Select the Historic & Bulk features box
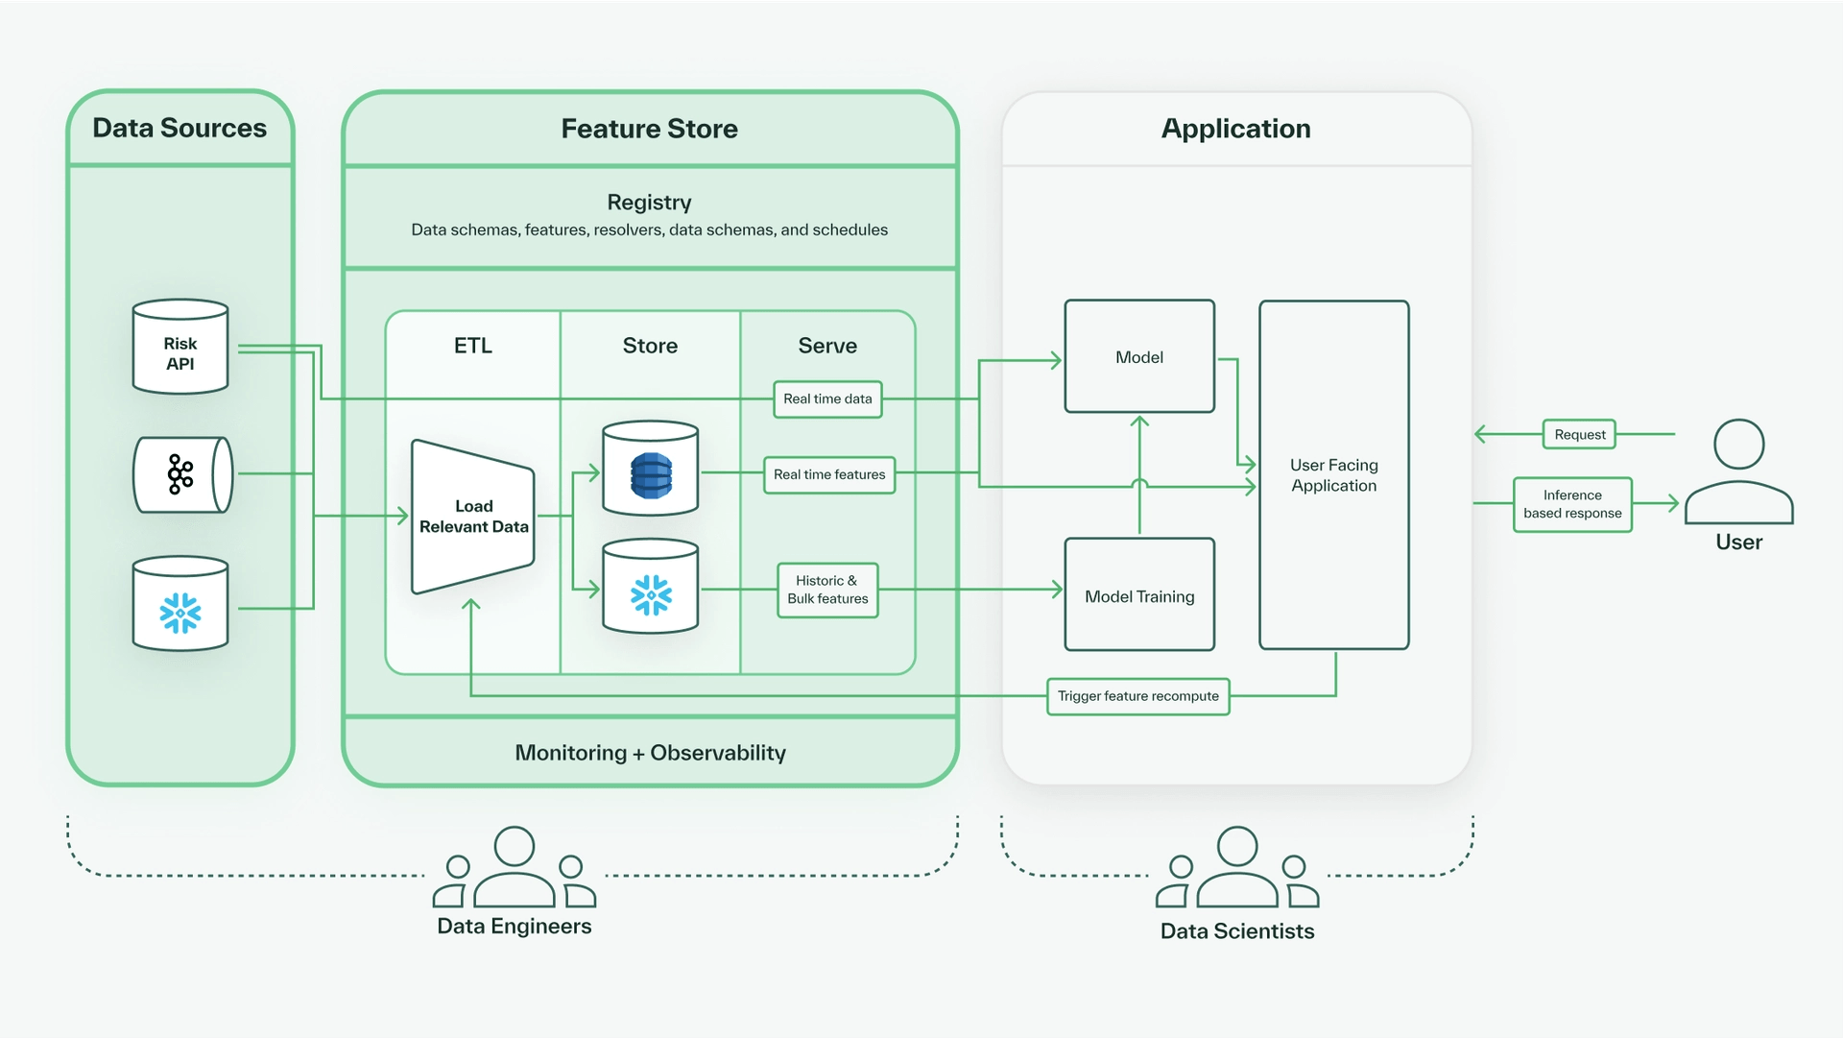1843x1038 pixels. click(827, 591)
